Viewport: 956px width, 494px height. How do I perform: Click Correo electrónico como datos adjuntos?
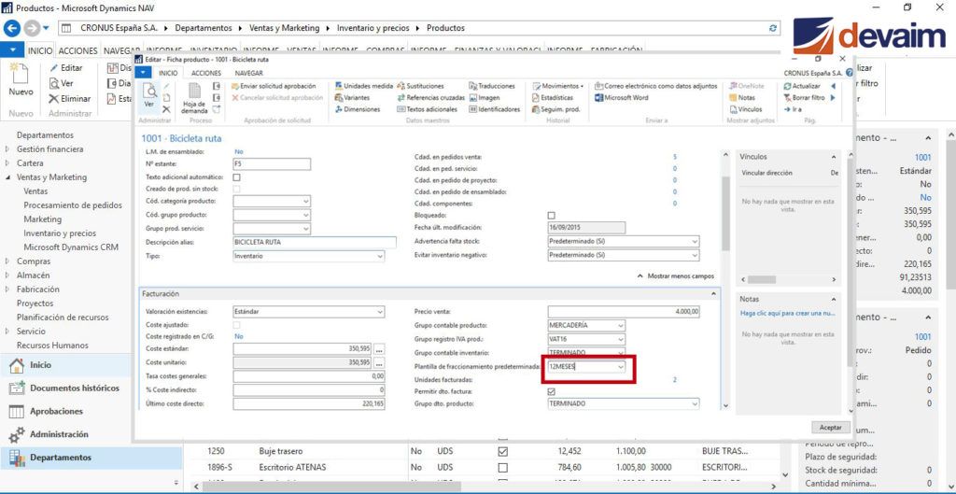tap(656, 86)
